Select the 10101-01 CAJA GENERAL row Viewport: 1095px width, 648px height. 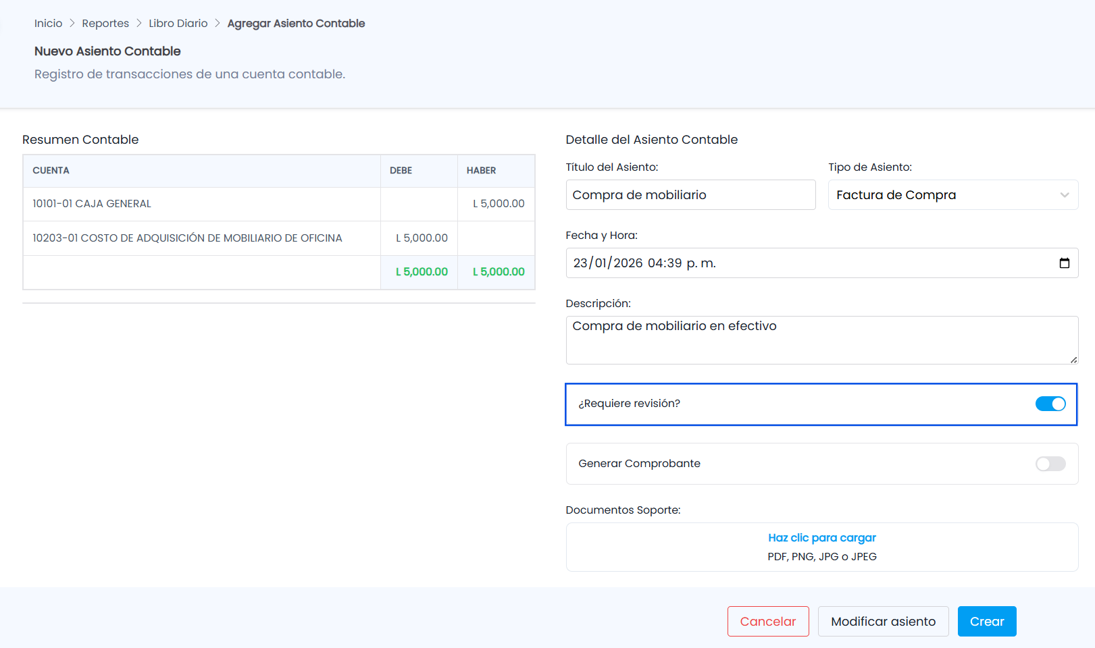pos(279,204)
